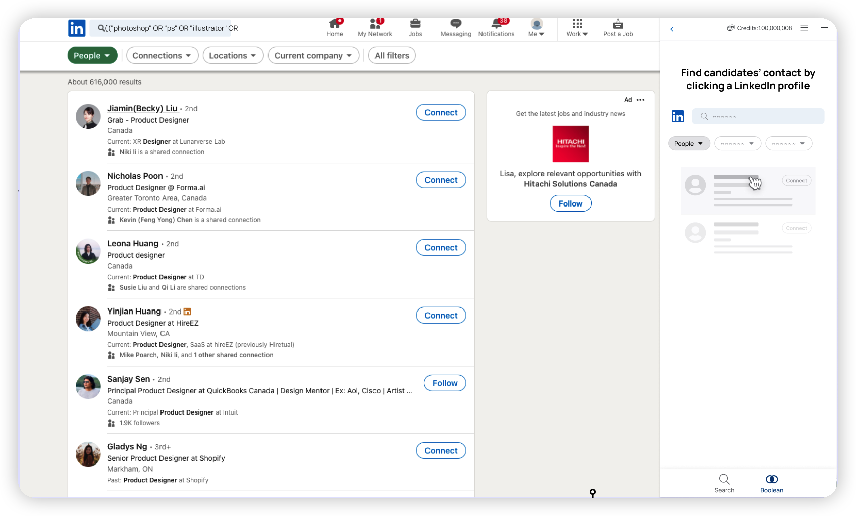
Task: Open the Me profile avatar menu
Action: (x=537, y=24)
